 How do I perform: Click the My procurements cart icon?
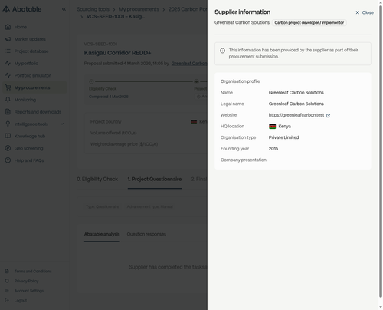[8, 87]
